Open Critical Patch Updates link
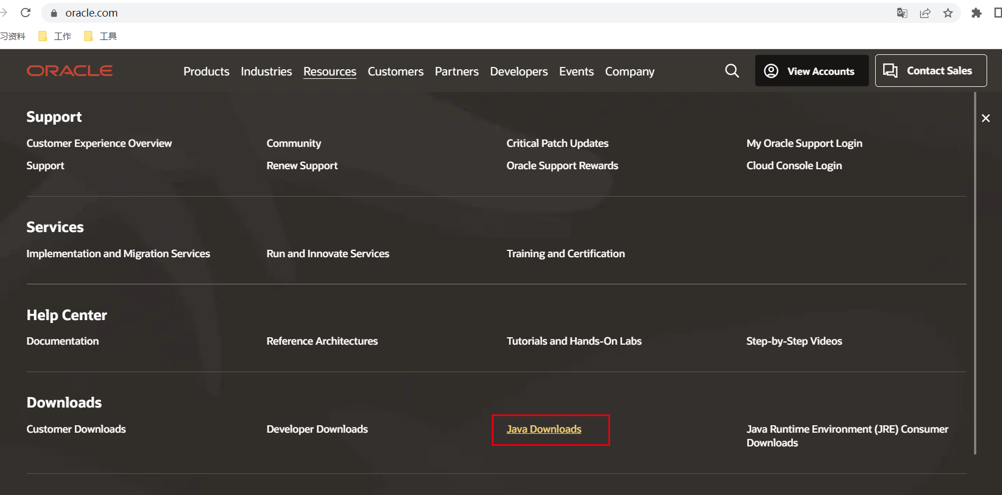The image size is (1002, 495). point(557,143)
